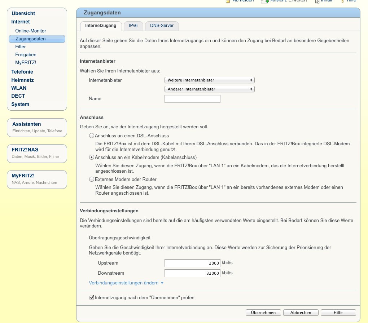Click the Internetanbieter section heading
This screenshot has height=323, width=368.
[x=98, y=61]
